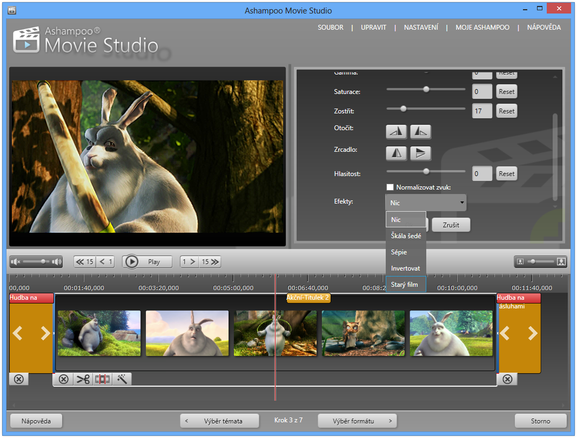Select the thumbnail of the rabbit on the hill
Viewport: 577px width, 438px height.
click(99, 333)
